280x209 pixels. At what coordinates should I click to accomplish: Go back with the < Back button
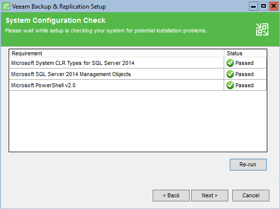point(171,195)
